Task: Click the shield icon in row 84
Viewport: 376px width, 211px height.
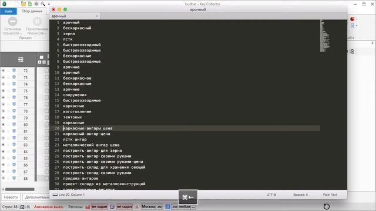Action: [14, 151]
